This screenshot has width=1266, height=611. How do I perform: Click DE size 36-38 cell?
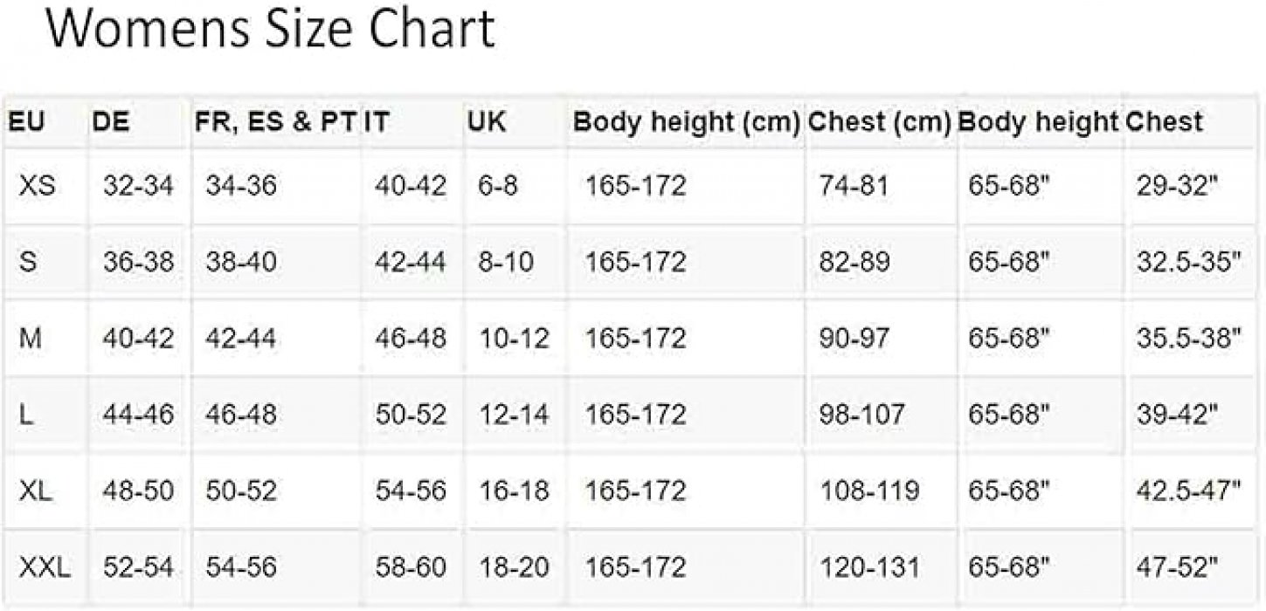pyautogui.click(x=138, y=262)
